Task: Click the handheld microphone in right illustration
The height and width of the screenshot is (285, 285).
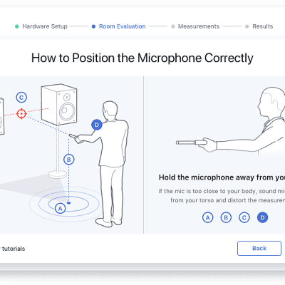Action: tap(191, 142)
